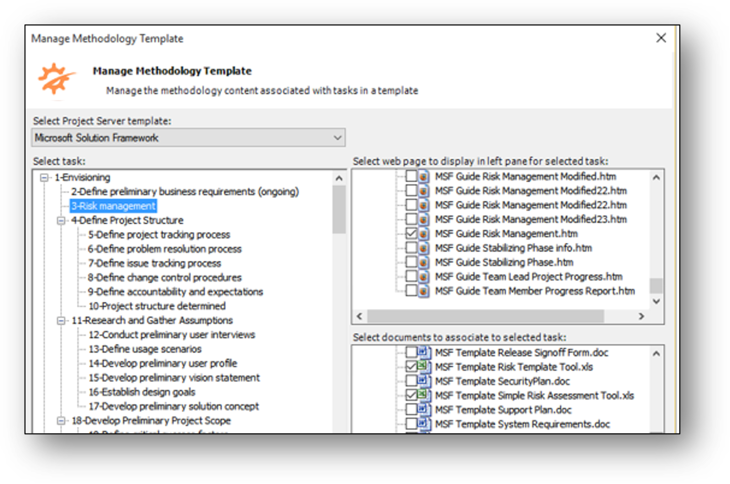Click the htm icon of MSF Guide Team Lead Project Progress.htm

click(423, 277)
